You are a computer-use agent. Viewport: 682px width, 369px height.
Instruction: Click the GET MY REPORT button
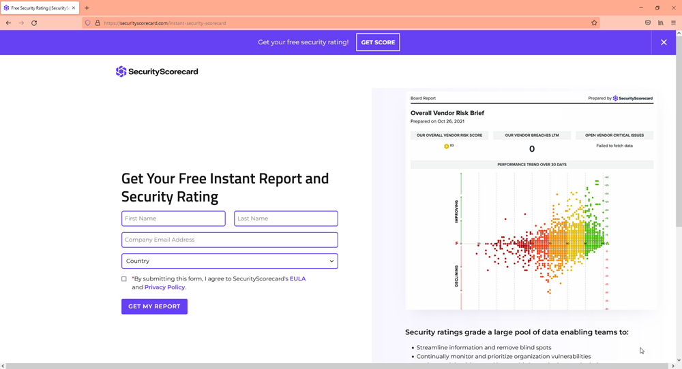[x=154, y=306]
